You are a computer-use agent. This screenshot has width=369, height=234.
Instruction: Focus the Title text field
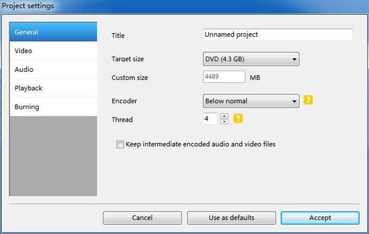[278, 34]
